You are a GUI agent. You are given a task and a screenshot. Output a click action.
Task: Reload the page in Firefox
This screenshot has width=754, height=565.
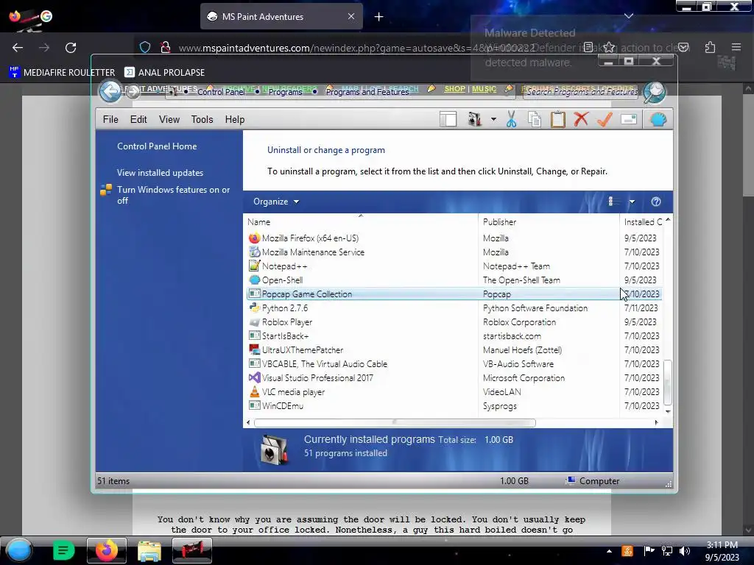(x=71, y=47)
